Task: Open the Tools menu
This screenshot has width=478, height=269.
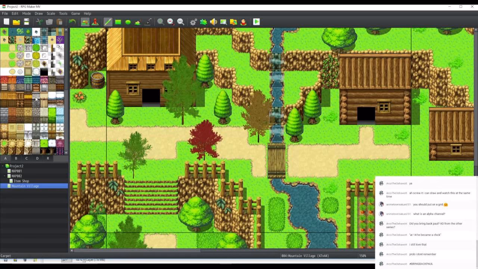Action: tap(63, 13)
